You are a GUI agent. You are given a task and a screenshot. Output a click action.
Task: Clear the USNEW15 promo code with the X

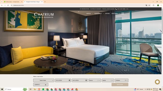click(46, 85)
